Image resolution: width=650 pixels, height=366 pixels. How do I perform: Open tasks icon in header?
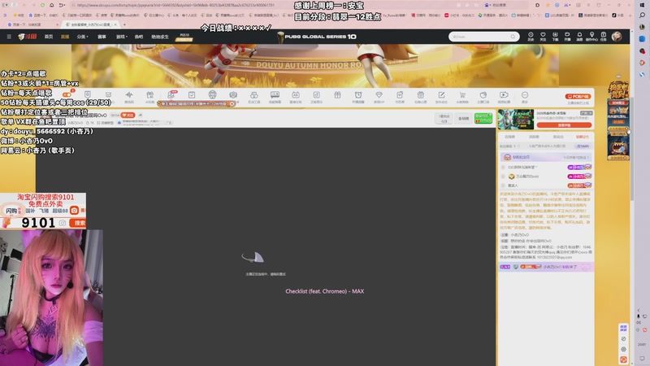604,37
